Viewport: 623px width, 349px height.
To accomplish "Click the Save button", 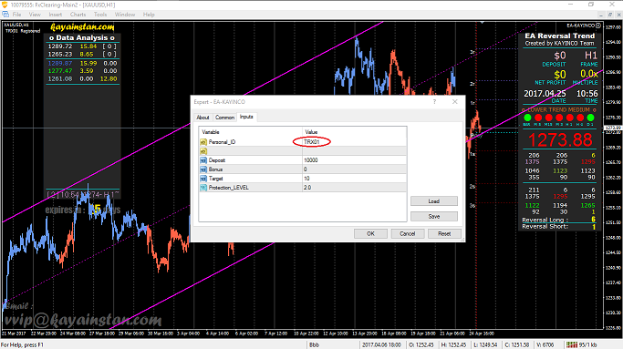I will (x=434, y=216).
